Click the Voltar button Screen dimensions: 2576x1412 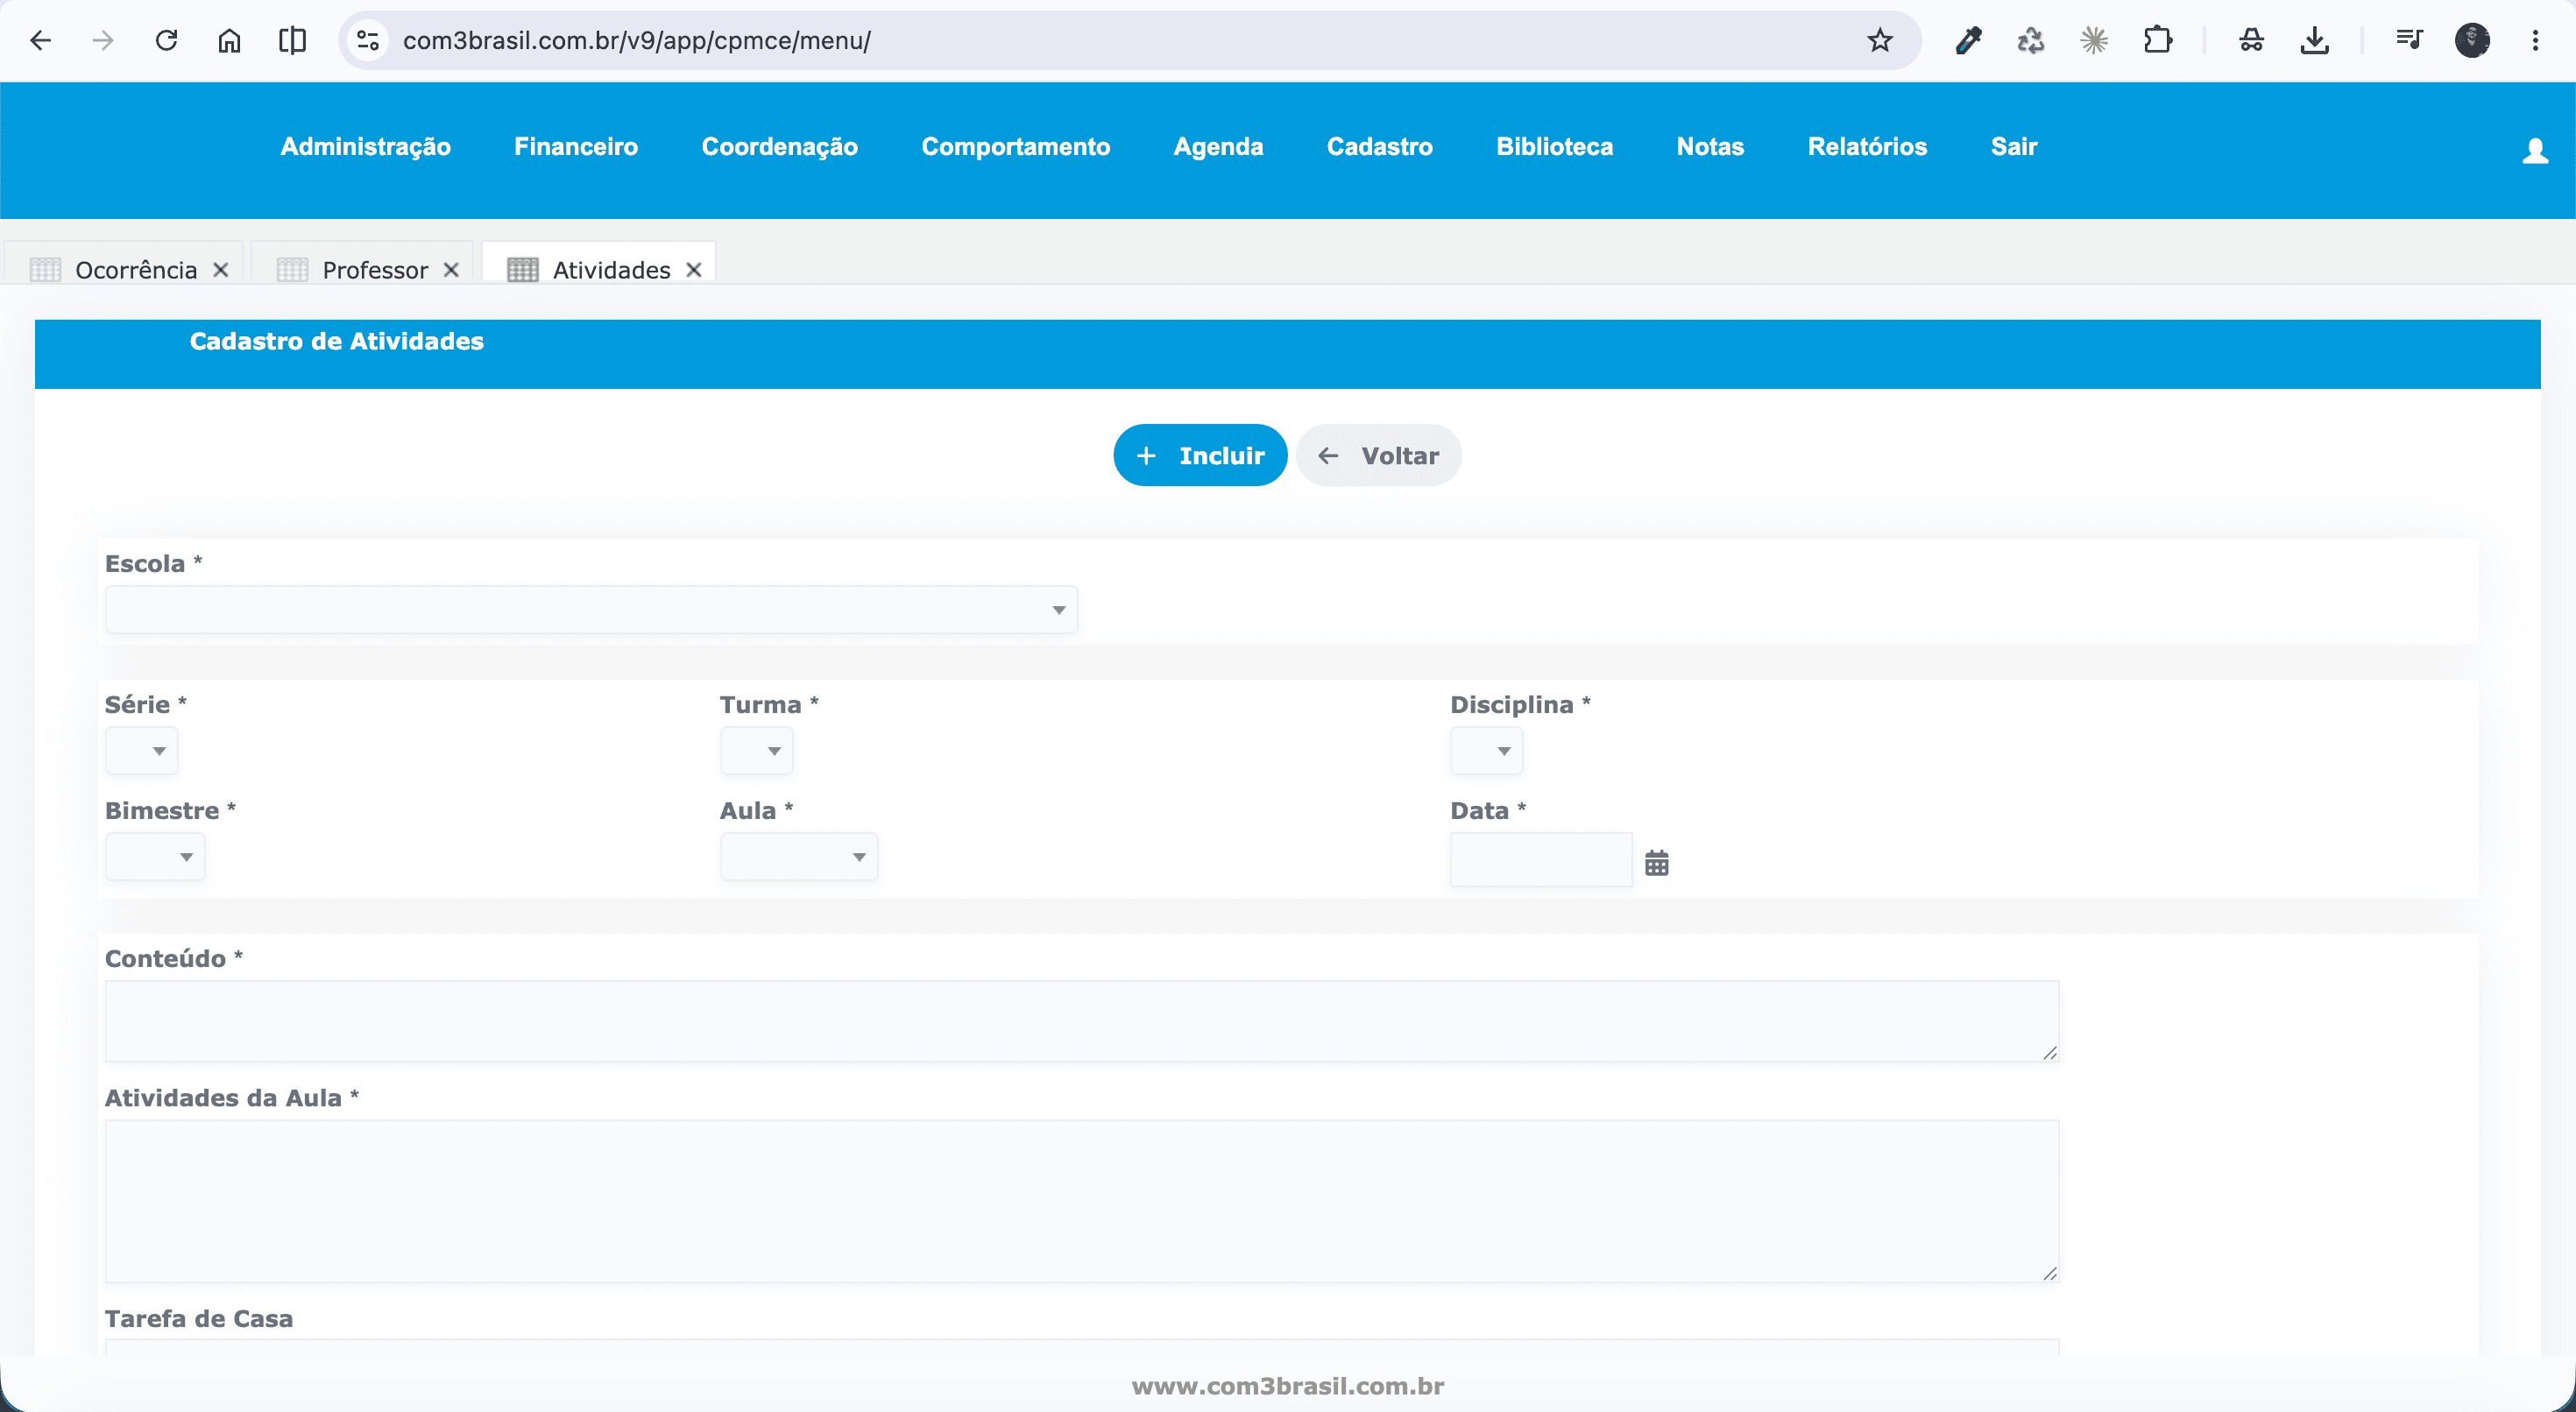(x=1379, y=456)
